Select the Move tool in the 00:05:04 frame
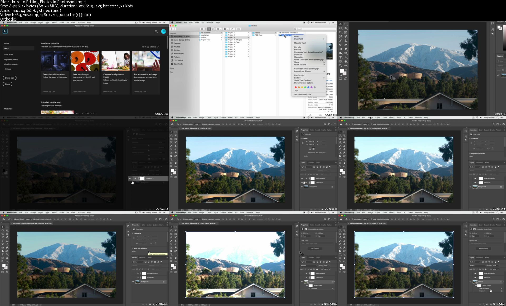The image size is (506, 306). point(171,227)
